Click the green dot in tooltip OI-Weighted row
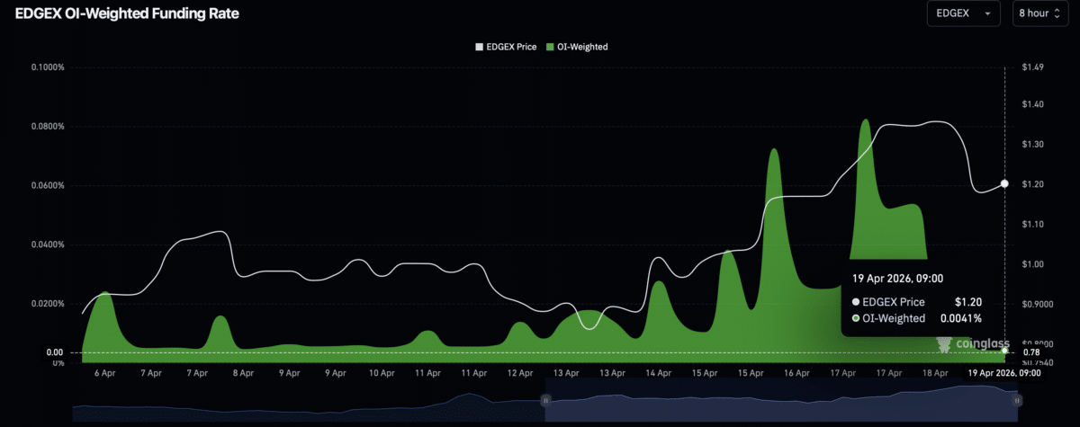 (x=856, y=318)
